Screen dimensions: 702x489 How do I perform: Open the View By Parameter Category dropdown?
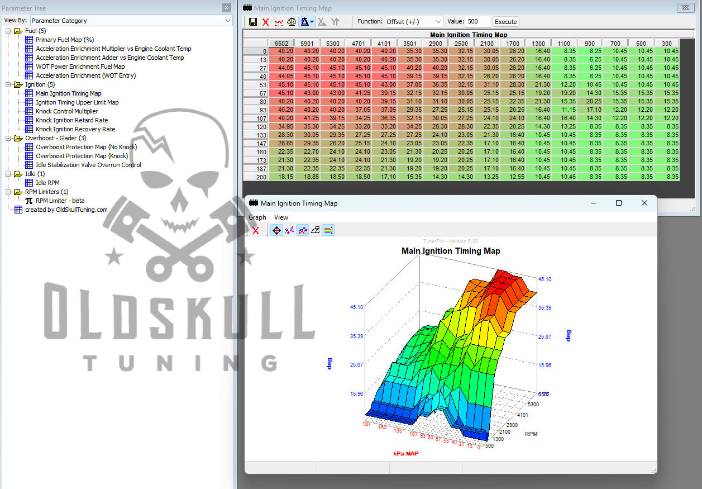131,21
